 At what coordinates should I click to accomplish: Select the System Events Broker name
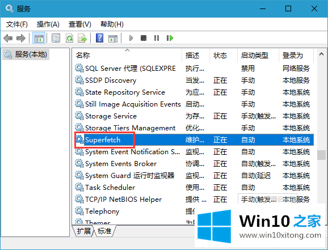point(121,164)
